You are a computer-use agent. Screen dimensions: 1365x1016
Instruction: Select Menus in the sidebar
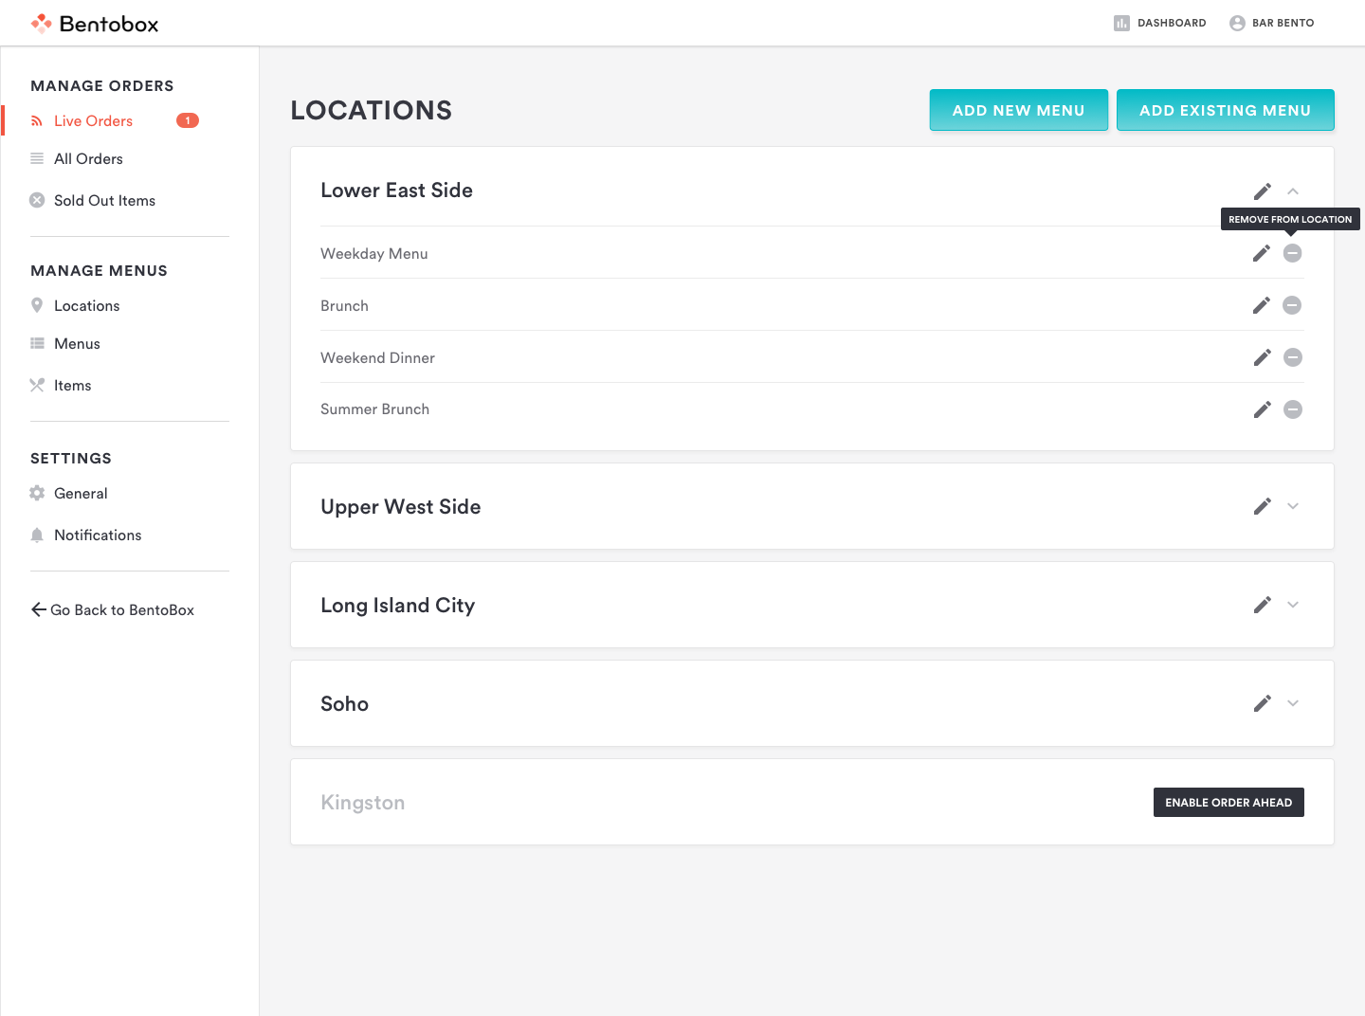click(x=77, y=344)
